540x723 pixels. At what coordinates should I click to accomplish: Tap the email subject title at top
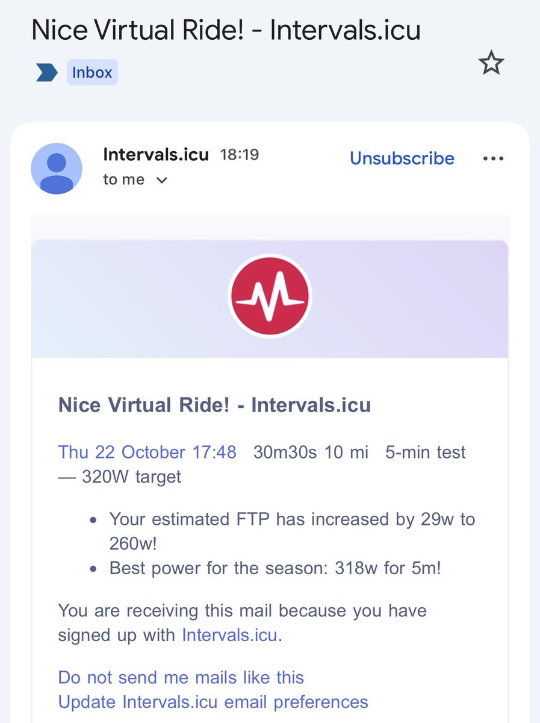pos(226,30)
